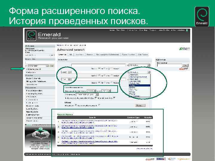
Task: Click the first search term input field
Action: click(x=99, y=65)
